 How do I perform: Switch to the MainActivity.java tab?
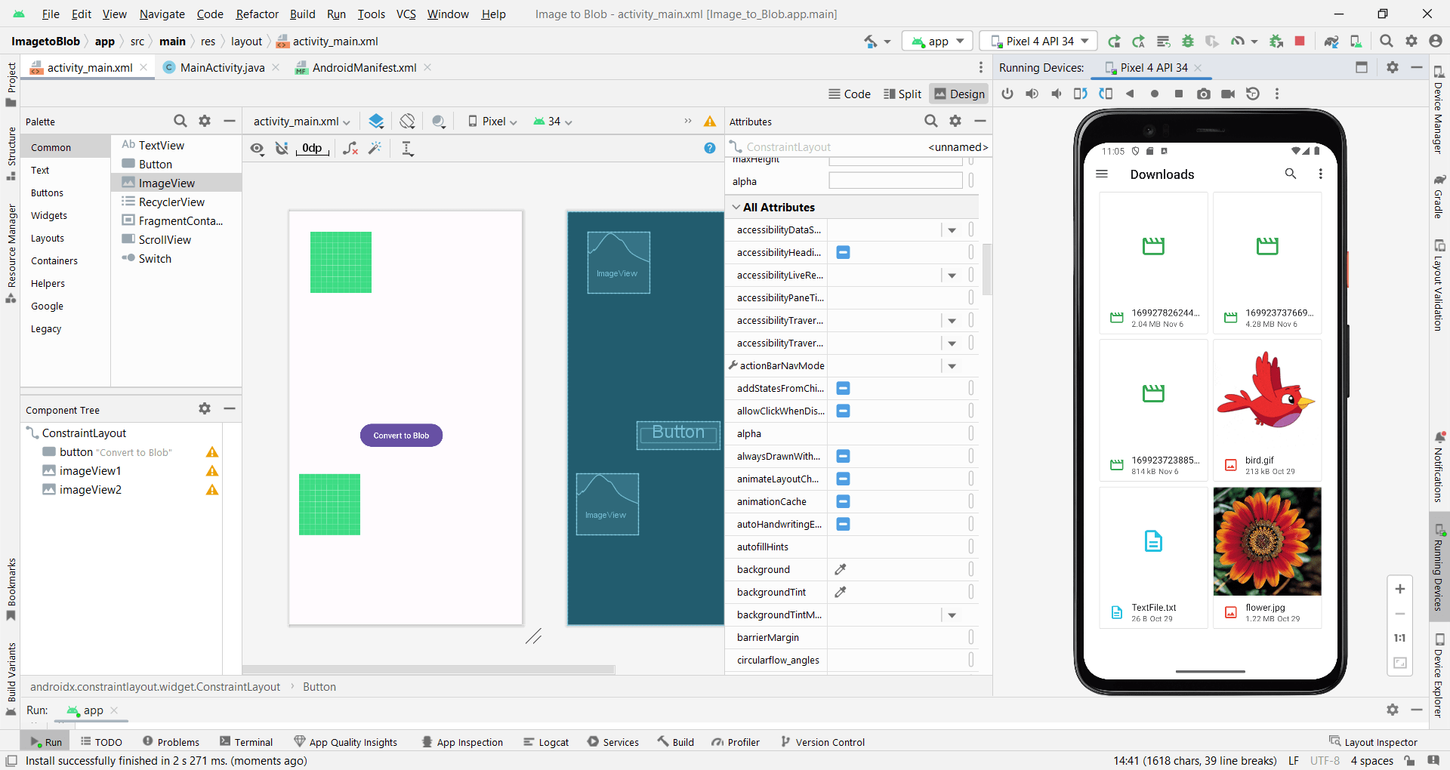(222, 68)
